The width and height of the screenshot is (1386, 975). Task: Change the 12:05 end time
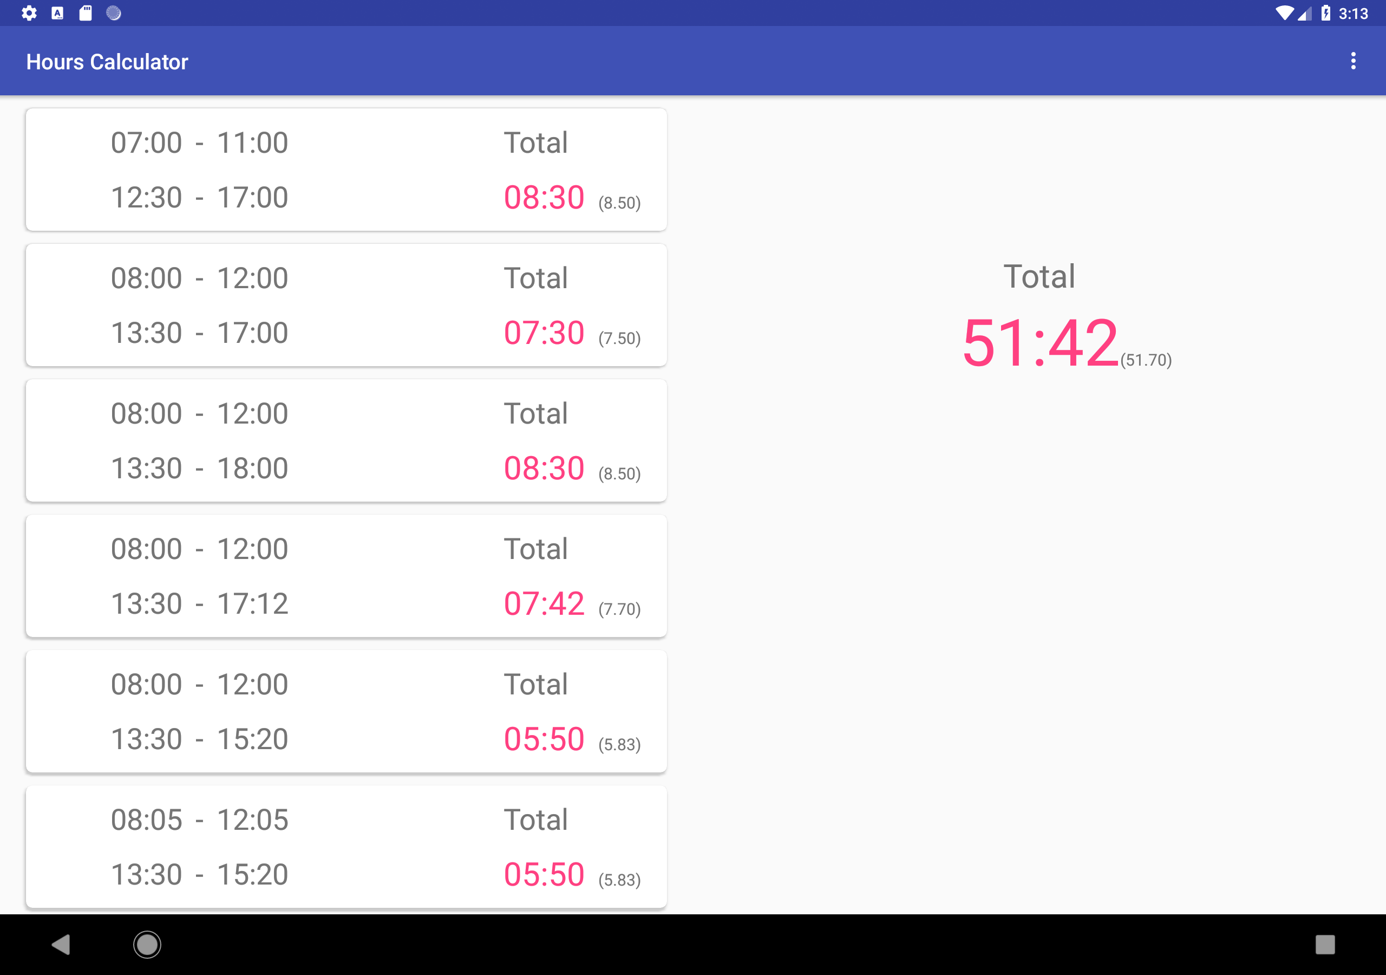tap(252, 820)
